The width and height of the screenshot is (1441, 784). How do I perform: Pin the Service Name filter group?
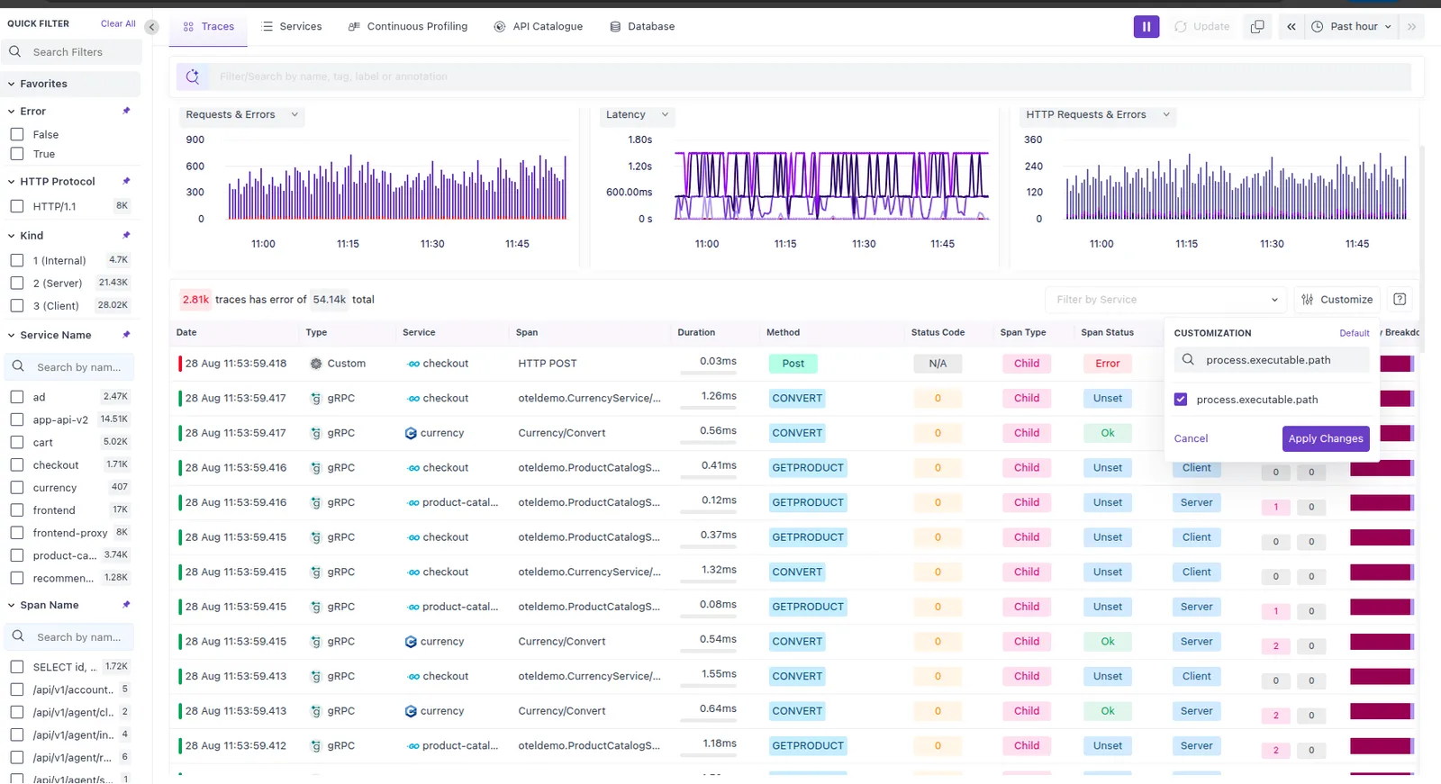pos(126,334)
